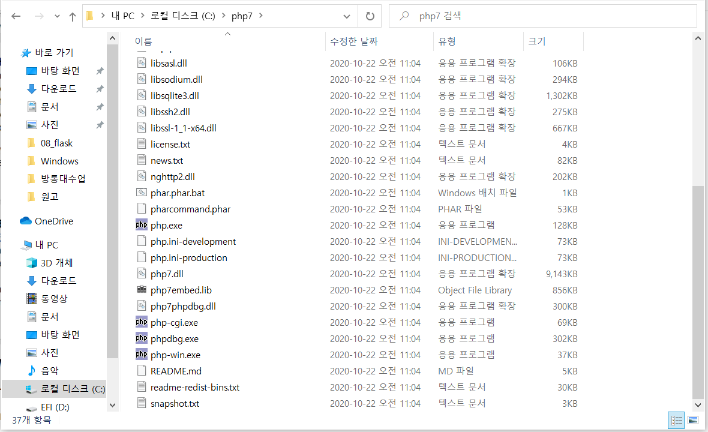Screen dimensions: 708x432
Task: Switch to details view layout icon
Action: 676,421
